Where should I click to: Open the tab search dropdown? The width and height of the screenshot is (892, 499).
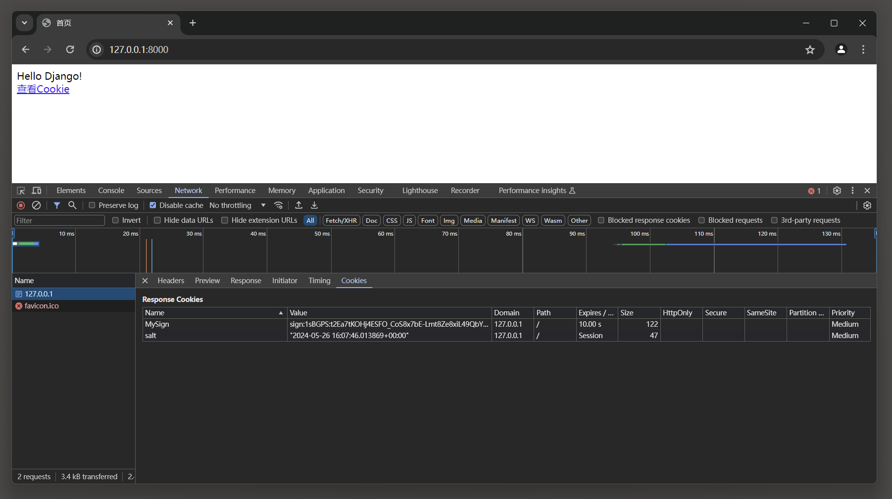click(x=24, y=23)
